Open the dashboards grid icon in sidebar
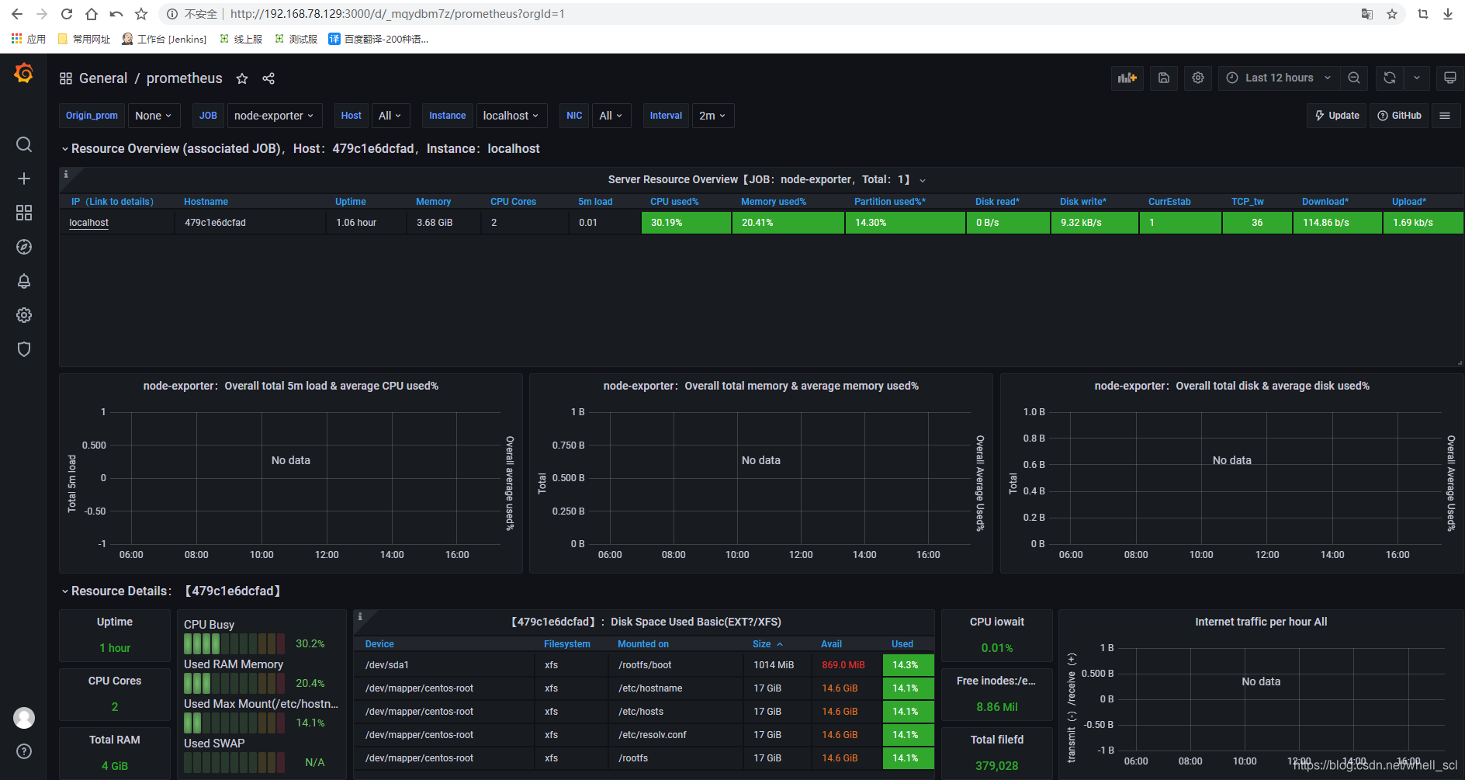 point(24,213)
